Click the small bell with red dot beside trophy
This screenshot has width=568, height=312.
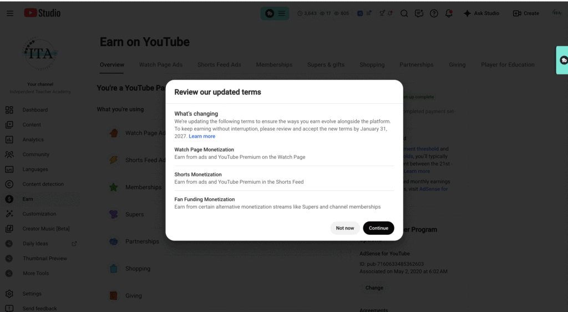click(x=390, y=13)
